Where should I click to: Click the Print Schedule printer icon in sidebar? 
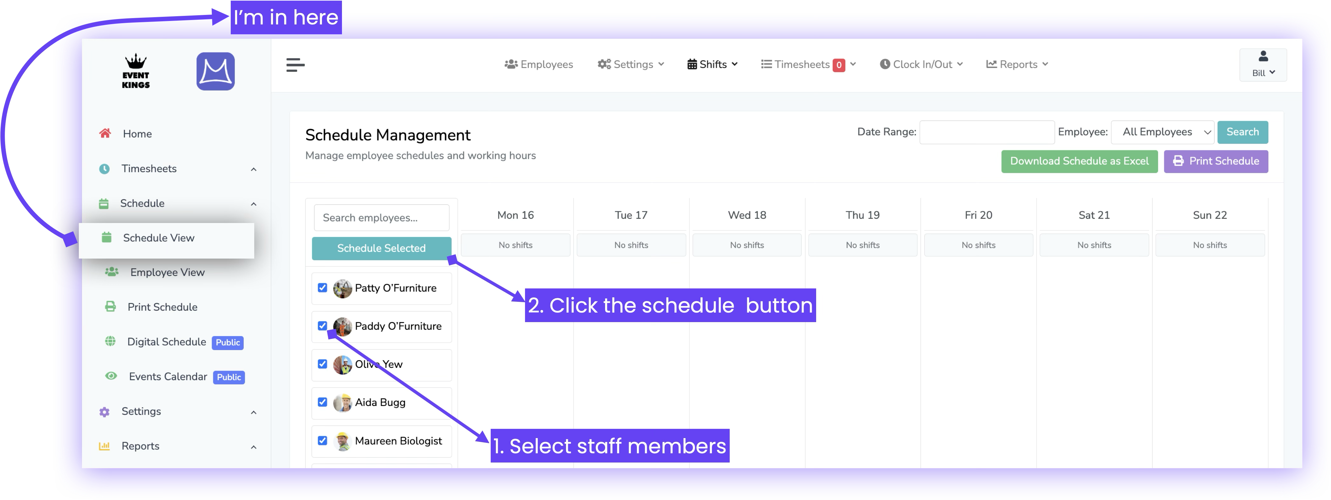coord(111,307)
